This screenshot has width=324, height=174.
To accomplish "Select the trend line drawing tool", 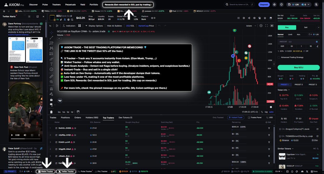I will pos(51,38).
